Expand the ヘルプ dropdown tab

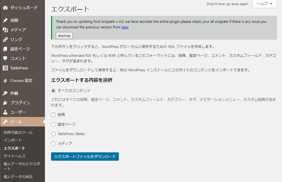coord(264,4)
